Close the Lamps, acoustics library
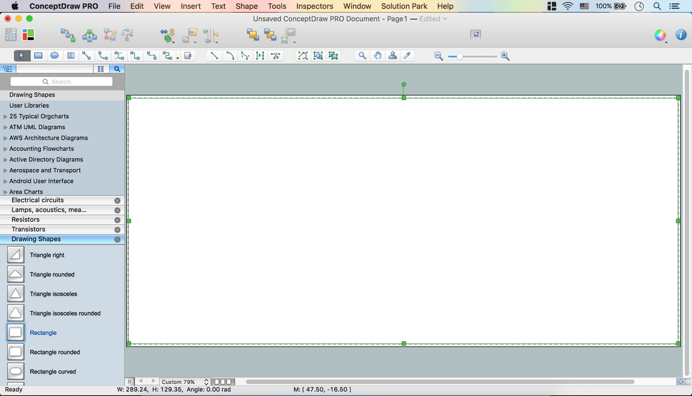Screen dimensions: 692x396 (118, 211)
